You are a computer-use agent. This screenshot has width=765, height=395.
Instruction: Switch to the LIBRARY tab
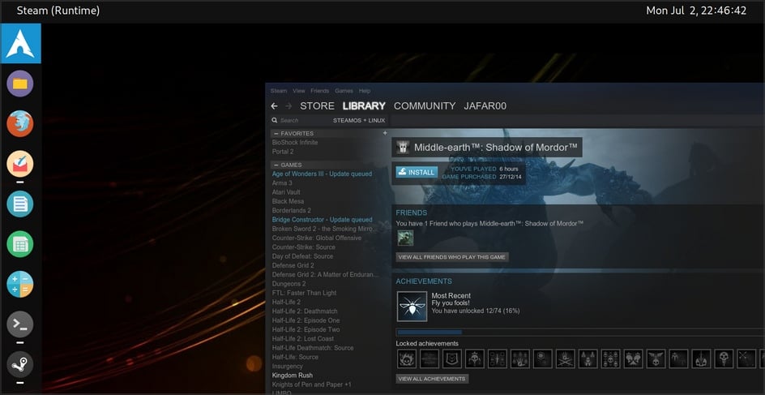tap(364, 106)
